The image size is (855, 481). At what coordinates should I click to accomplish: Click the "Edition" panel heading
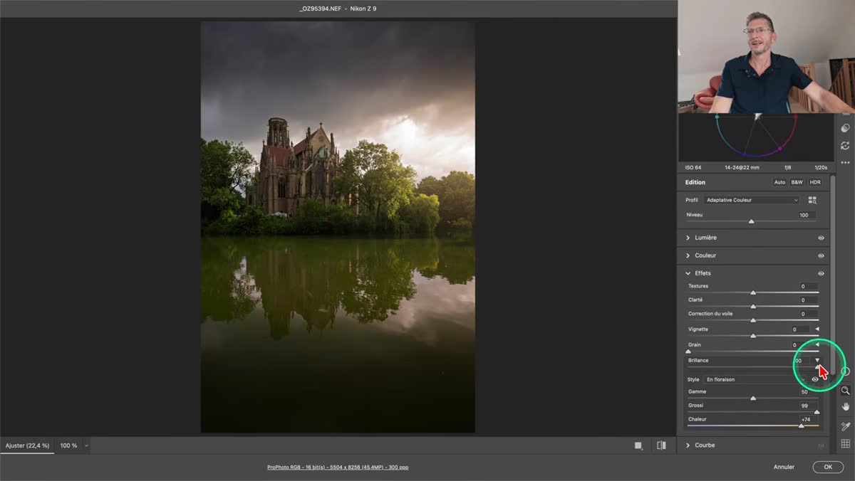[695, 182]
